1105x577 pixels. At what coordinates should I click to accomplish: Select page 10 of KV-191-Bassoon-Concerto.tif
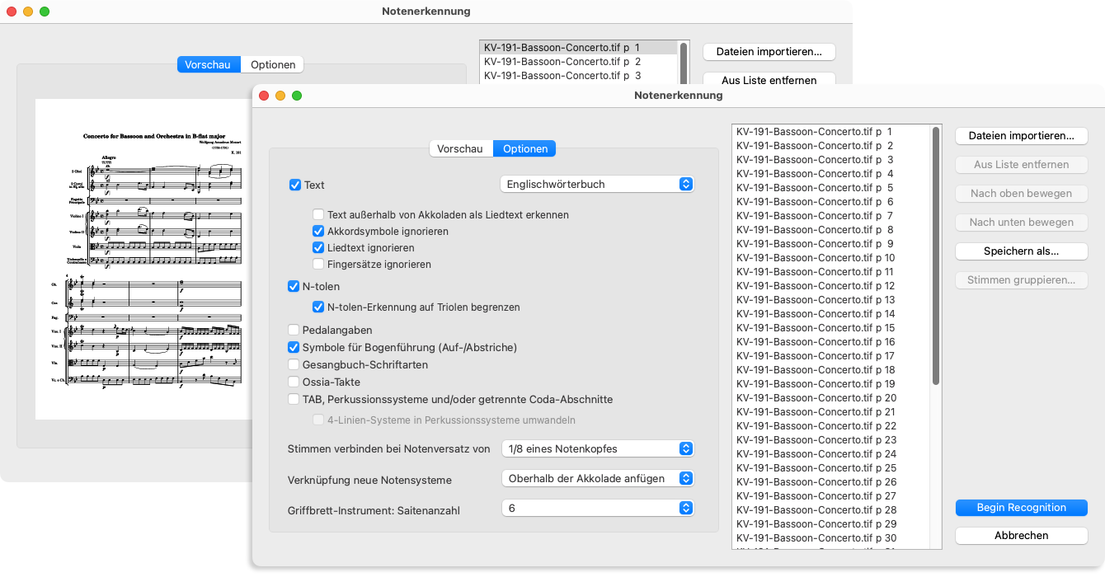(x=815, y=258)
